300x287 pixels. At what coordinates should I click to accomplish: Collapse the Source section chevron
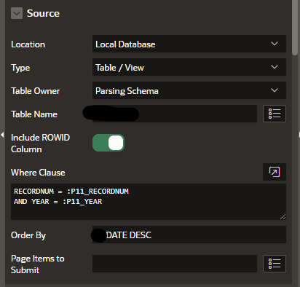17,13
